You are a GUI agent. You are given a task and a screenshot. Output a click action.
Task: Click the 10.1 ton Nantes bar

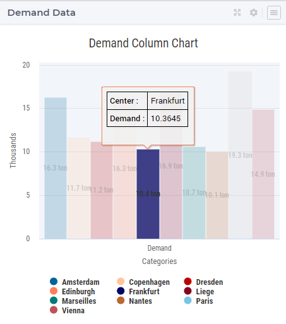click(x=217, y=195)
